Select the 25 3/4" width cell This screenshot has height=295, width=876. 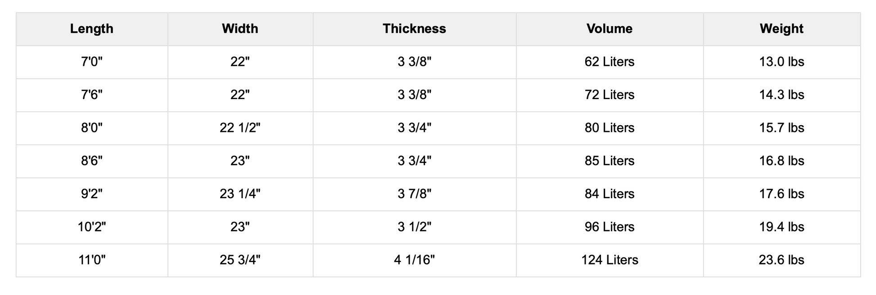point(240,260)
